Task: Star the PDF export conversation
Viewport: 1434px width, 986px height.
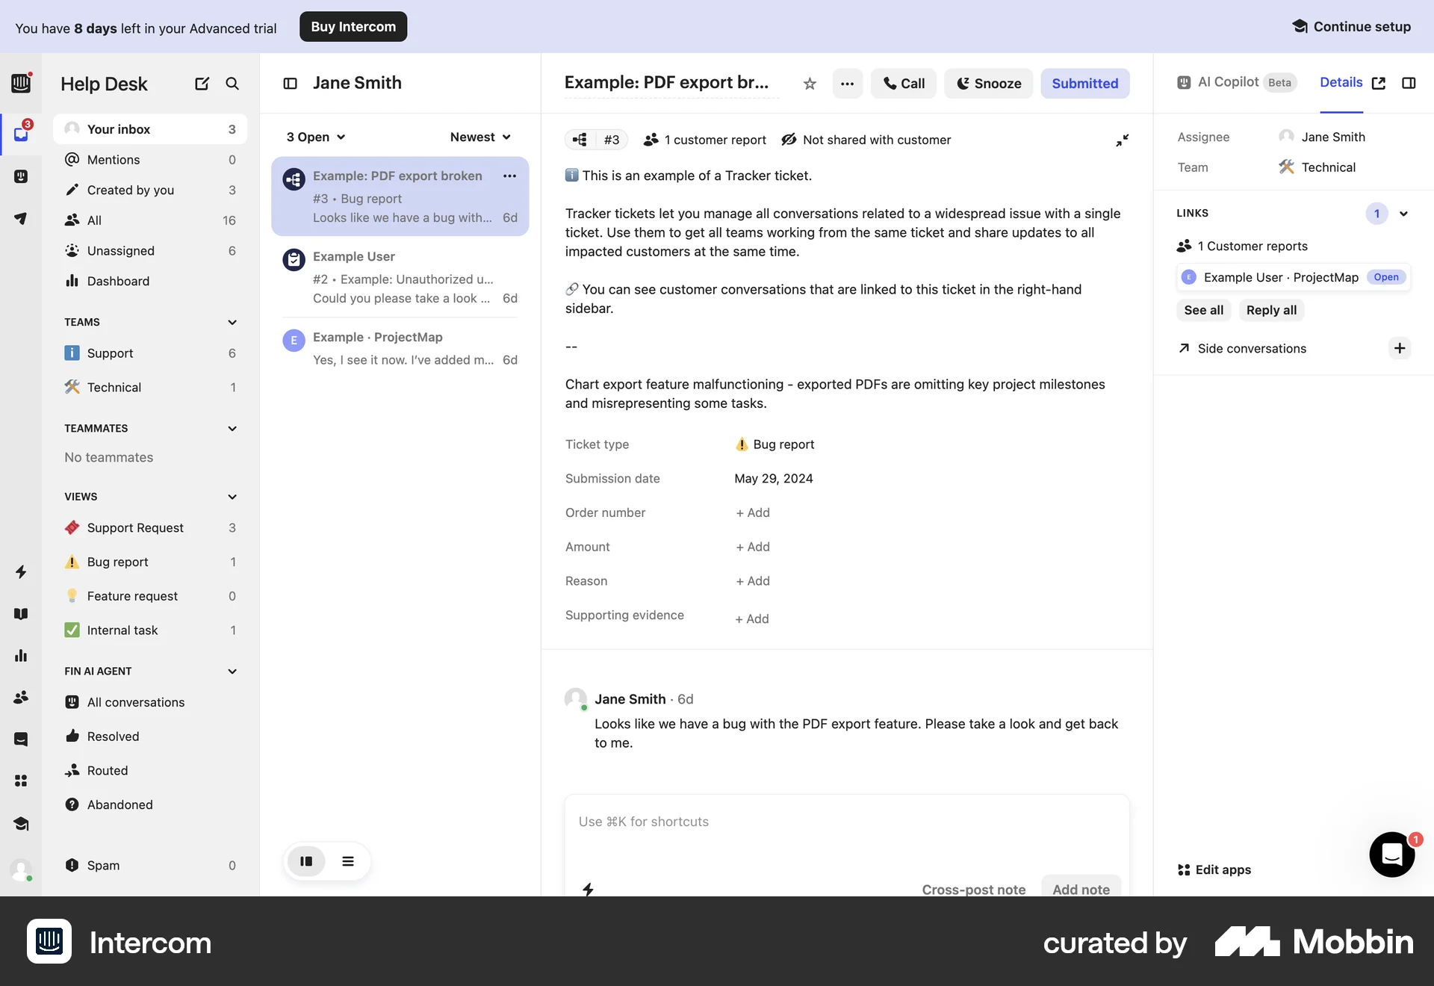Action: click(810, 83)
